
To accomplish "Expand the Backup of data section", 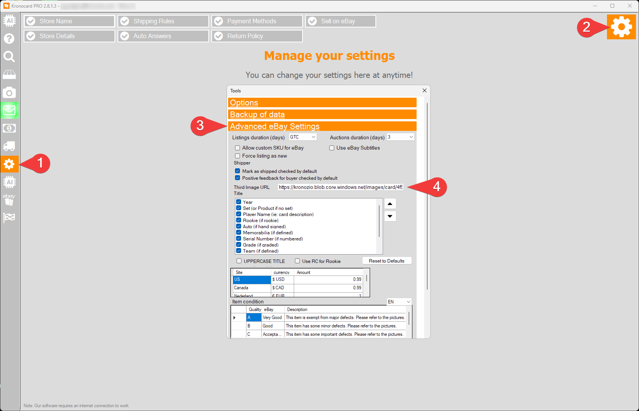I will 322,114.
